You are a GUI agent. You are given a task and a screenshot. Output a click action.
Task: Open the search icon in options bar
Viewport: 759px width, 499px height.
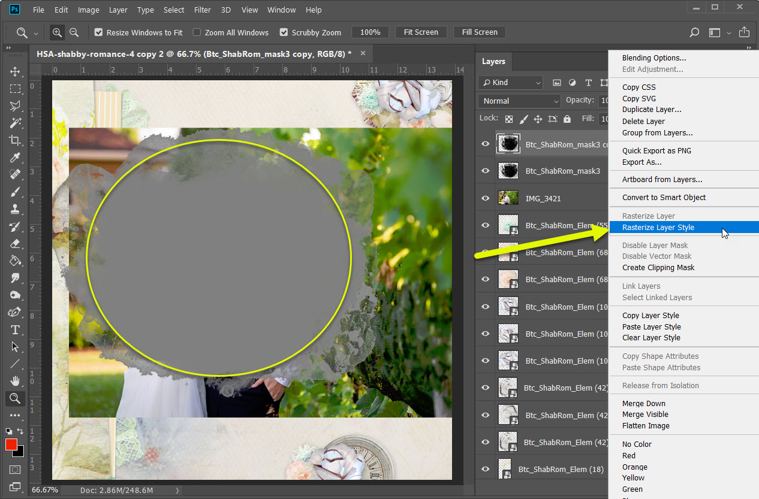tap(694, 32)
